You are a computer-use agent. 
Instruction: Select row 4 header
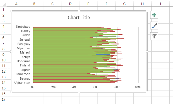coord(4,26)
